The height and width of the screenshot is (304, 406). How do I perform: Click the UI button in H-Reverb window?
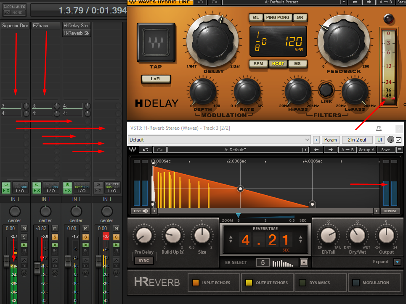[x=379, y=140]
